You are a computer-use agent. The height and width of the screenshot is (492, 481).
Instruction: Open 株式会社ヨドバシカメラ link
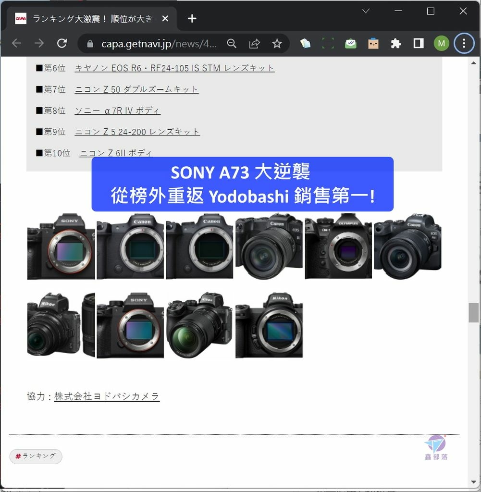[107, 396]
